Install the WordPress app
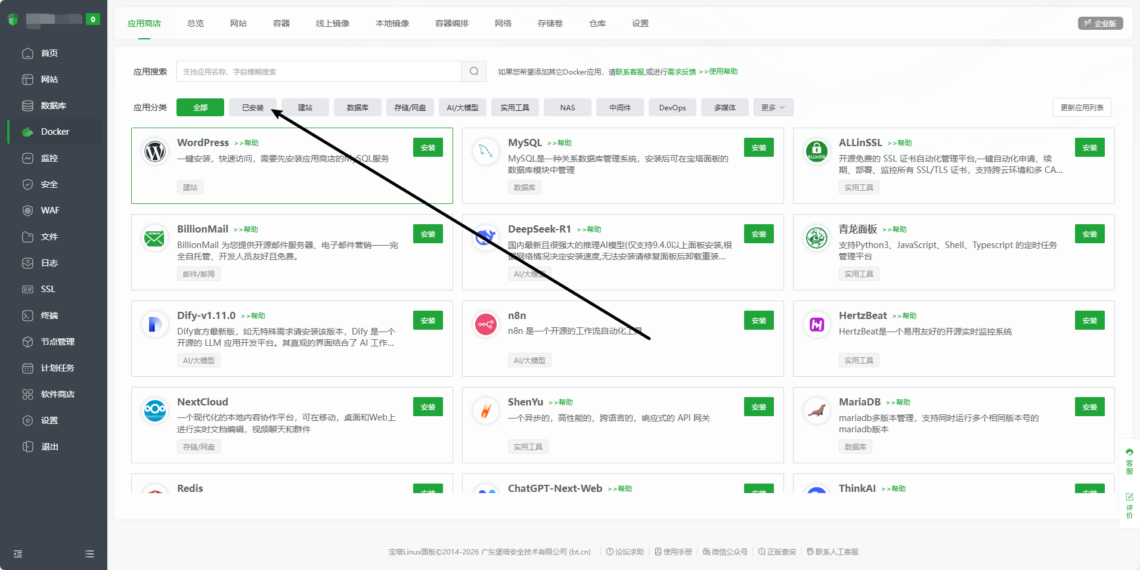Viewport: 1140px width, 570px height. tap(428, 147)
